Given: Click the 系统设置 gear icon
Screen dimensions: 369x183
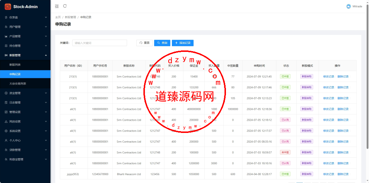Looking at the screenshot, I should [6, 131].
